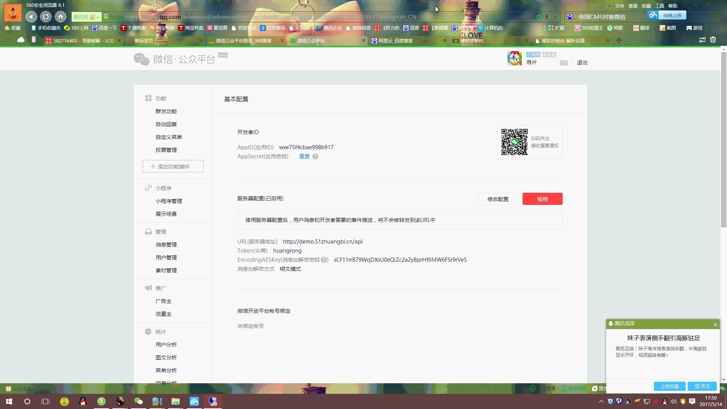Image resolution: width=727 pixels, height=409 pixels.
Task: Click the 跨屏浏览 status bar item
Action: tap(575, 389)
